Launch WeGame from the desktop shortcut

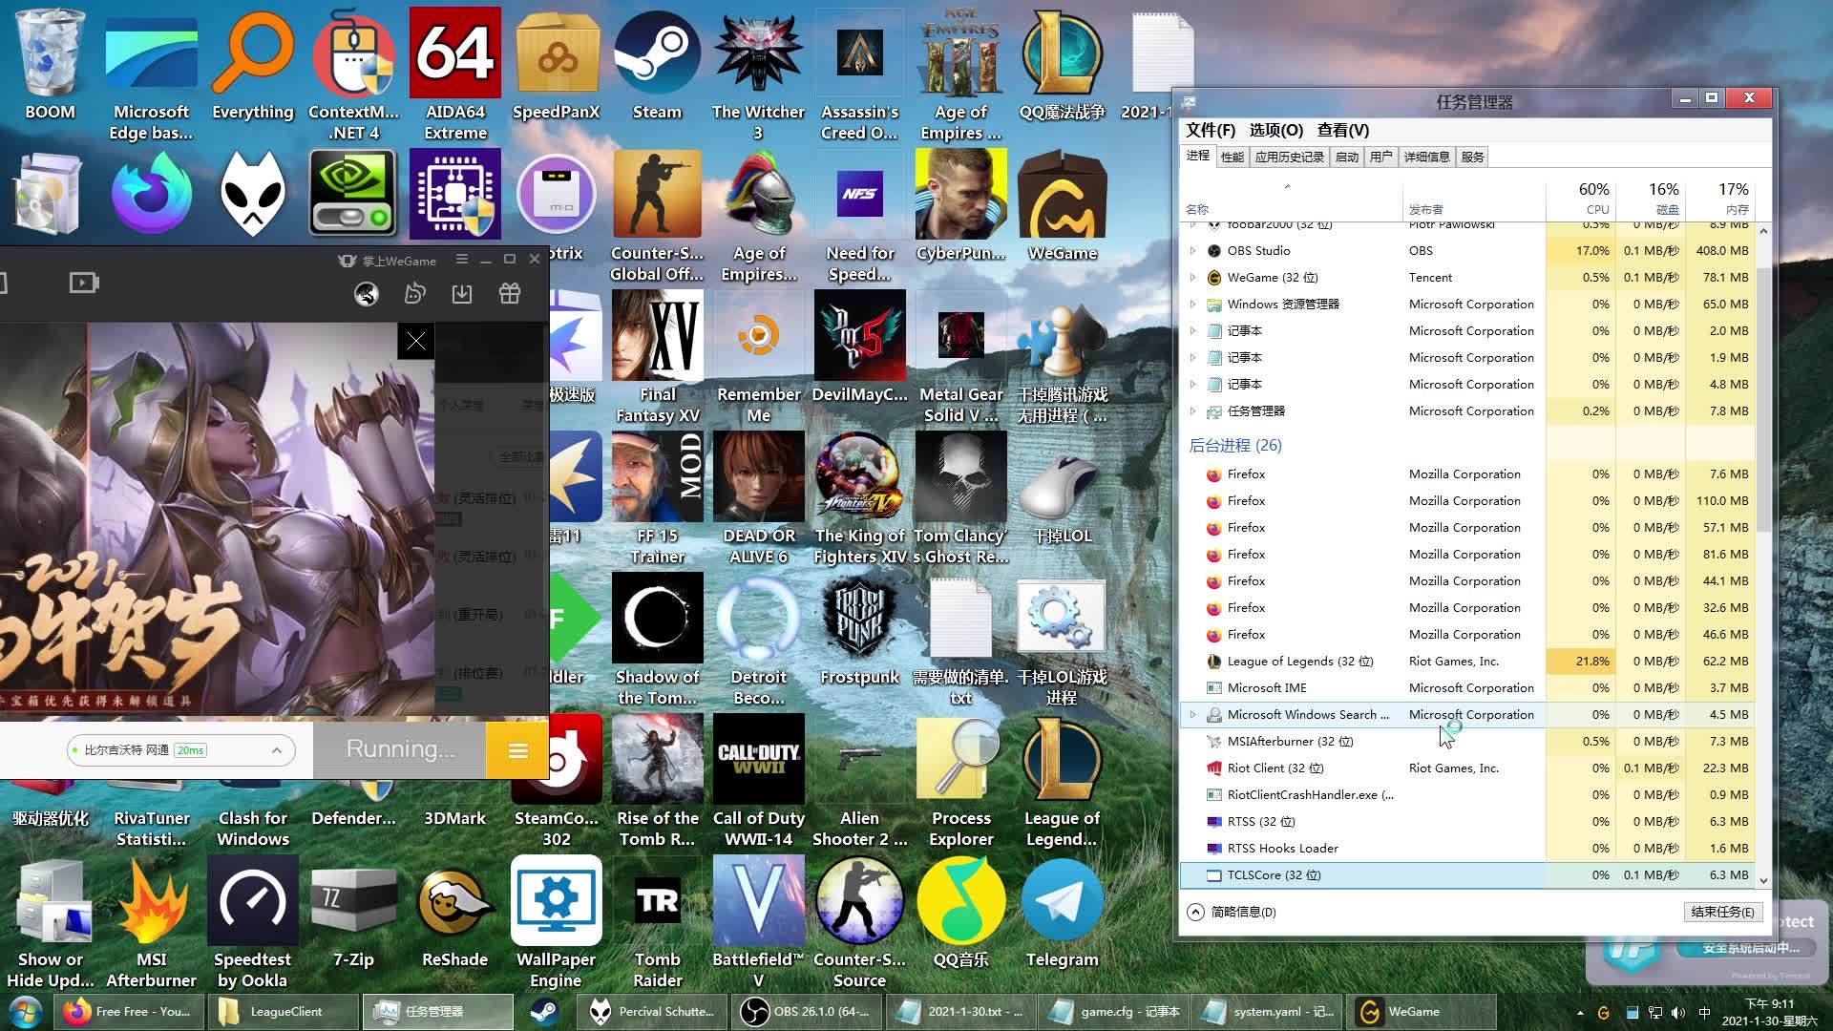[1062, 205]
